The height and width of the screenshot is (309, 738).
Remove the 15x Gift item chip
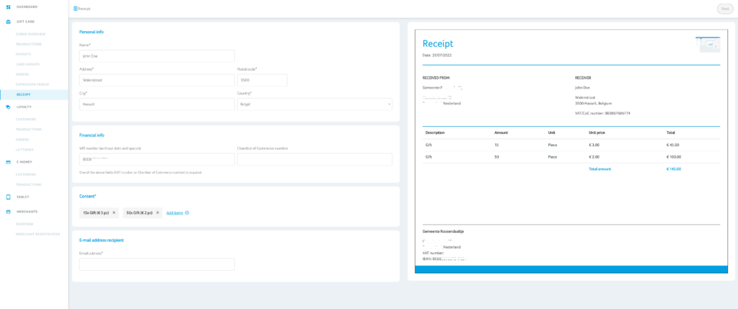[114, 212]
